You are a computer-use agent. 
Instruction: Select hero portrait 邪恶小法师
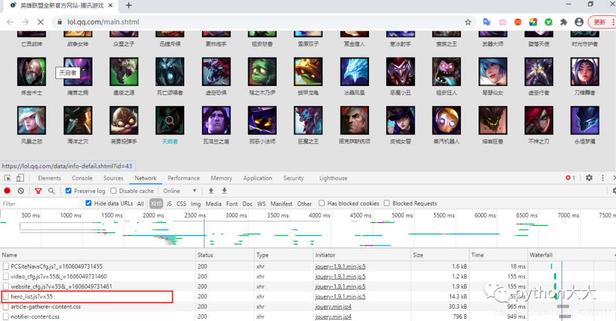tap(262, 120)
